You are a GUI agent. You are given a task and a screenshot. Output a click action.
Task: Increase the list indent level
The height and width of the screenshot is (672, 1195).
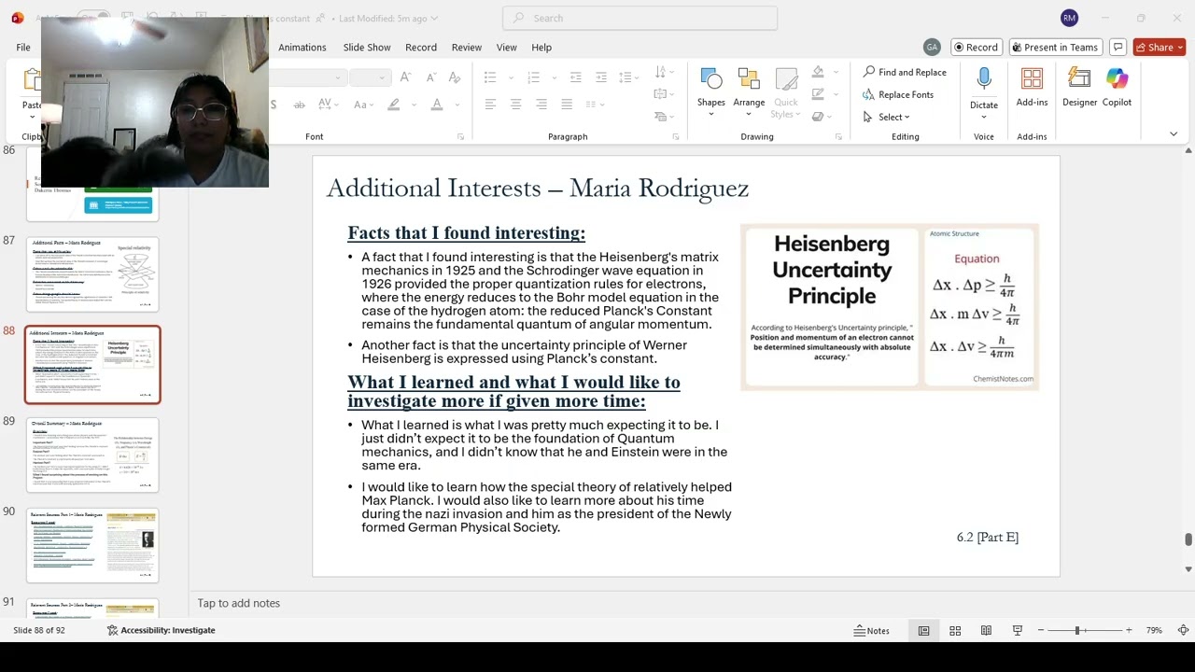pyautogui.click(x=601, y=77)
